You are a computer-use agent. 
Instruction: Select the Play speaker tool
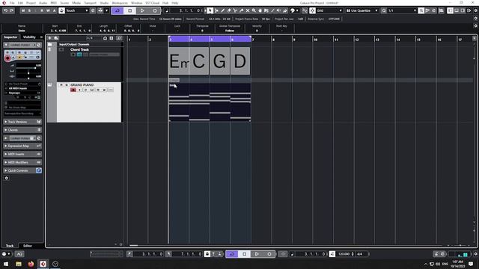coord(278,10)
